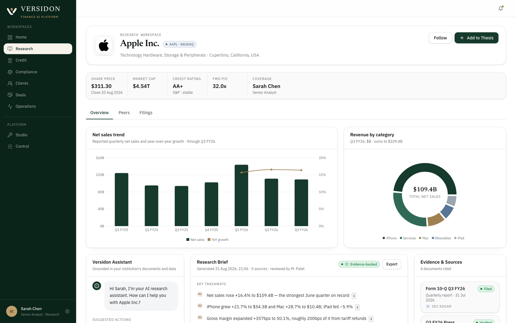Follow Apple Inc.

coord(440,38)
